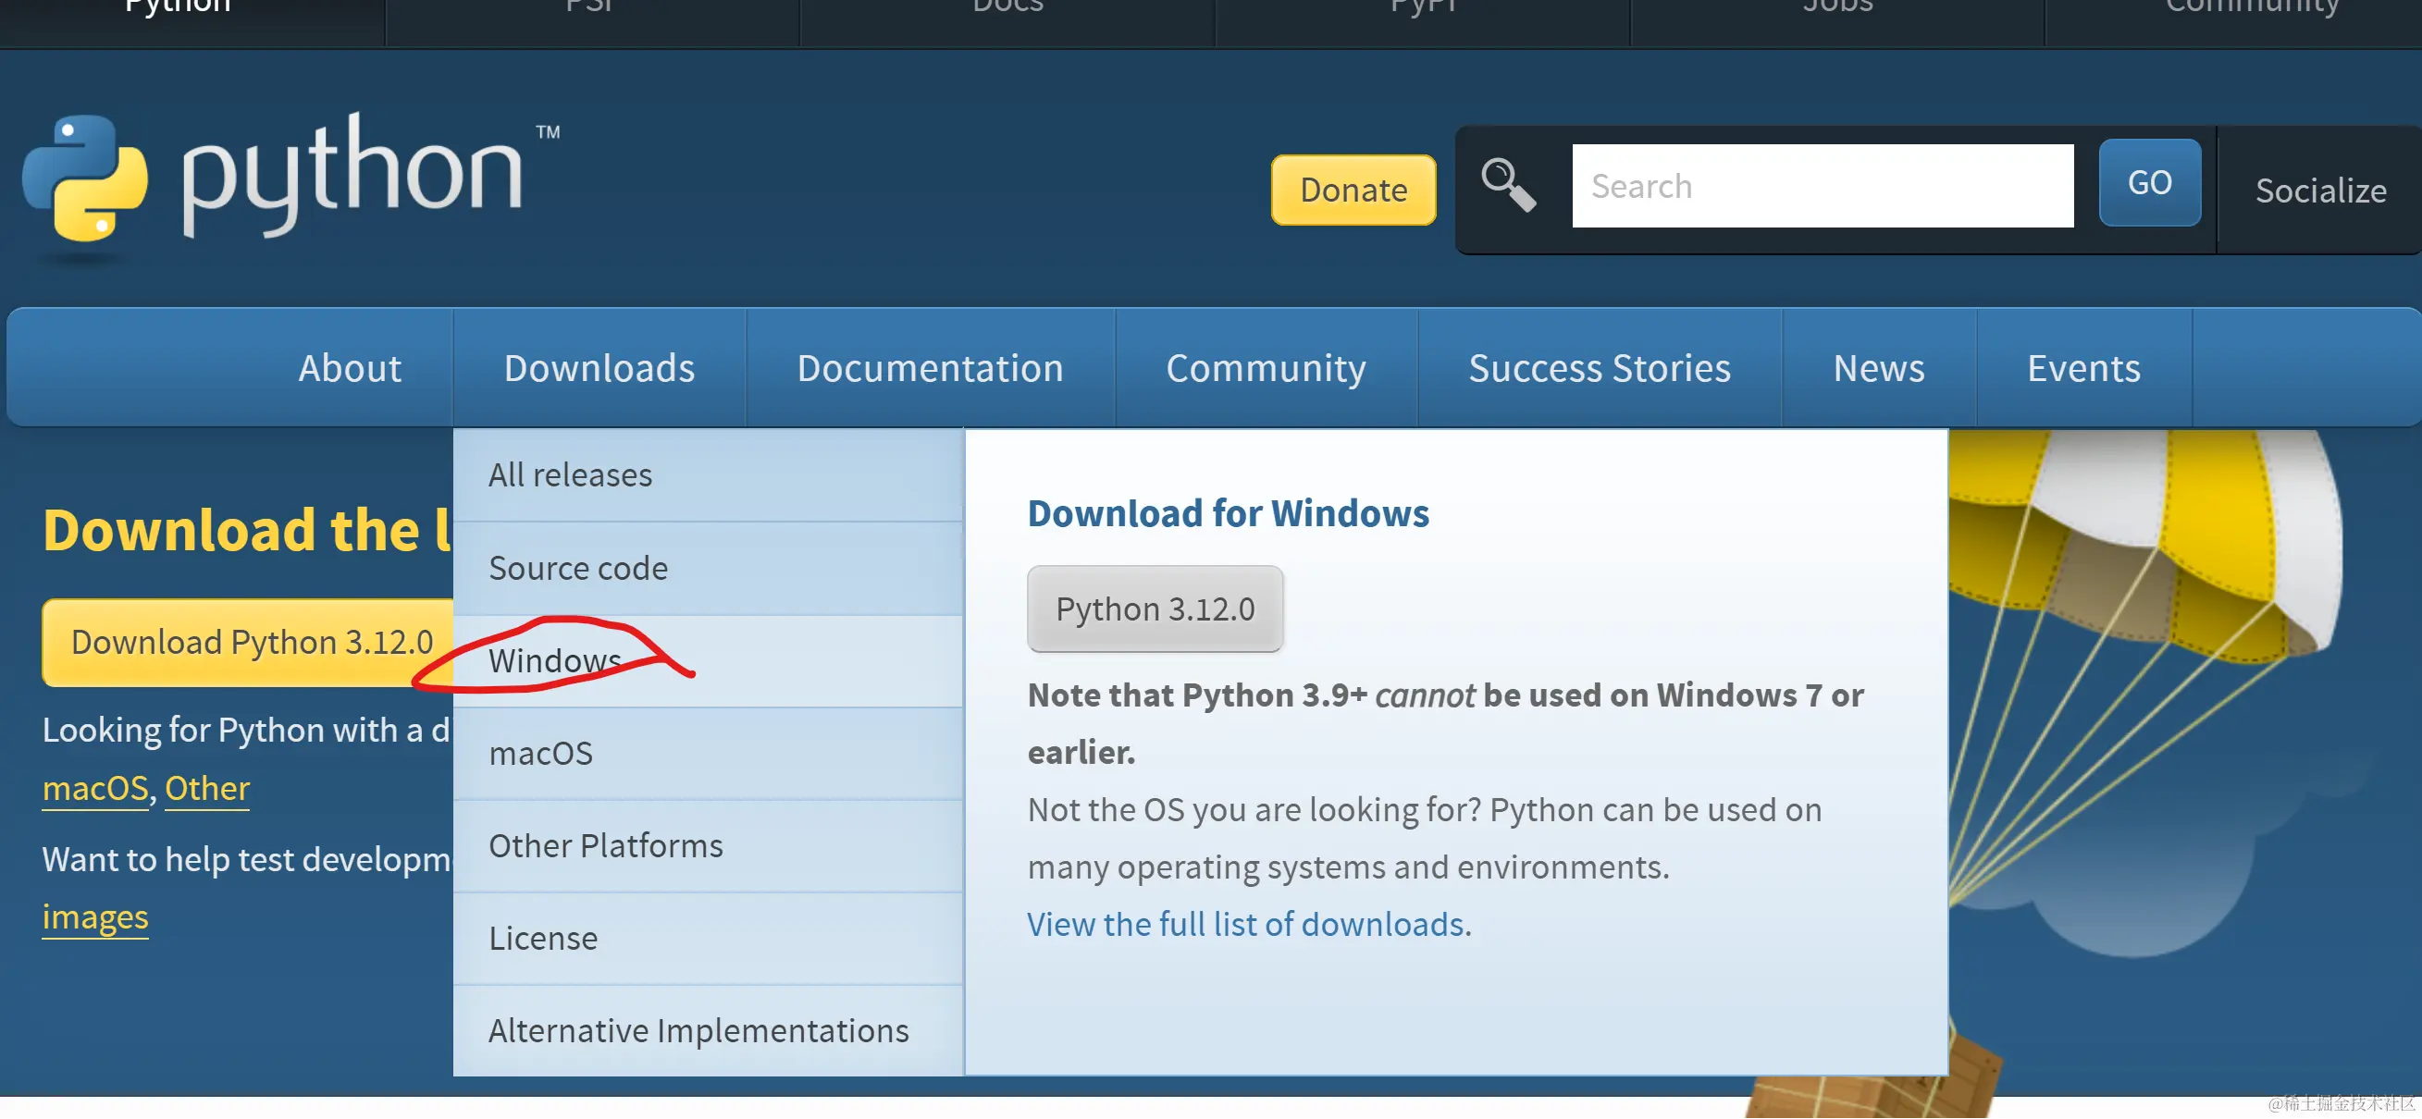The image size is (2422, 1119).
Task: Click the magnifying glass search icon
Action: (x=1507, y=185)
